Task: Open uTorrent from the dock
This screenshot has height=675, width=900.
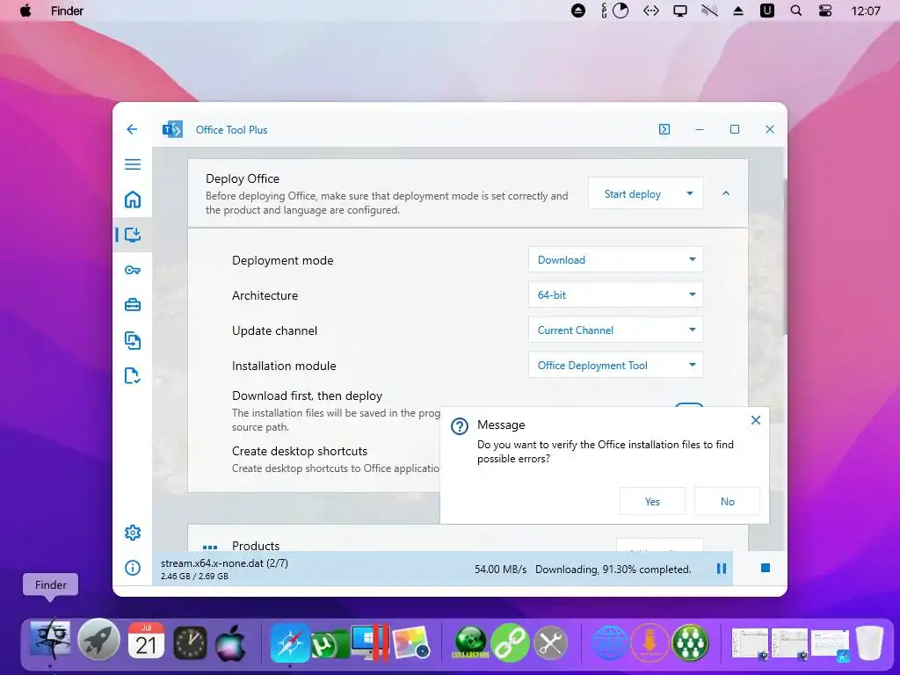Action: coord(329,644)
